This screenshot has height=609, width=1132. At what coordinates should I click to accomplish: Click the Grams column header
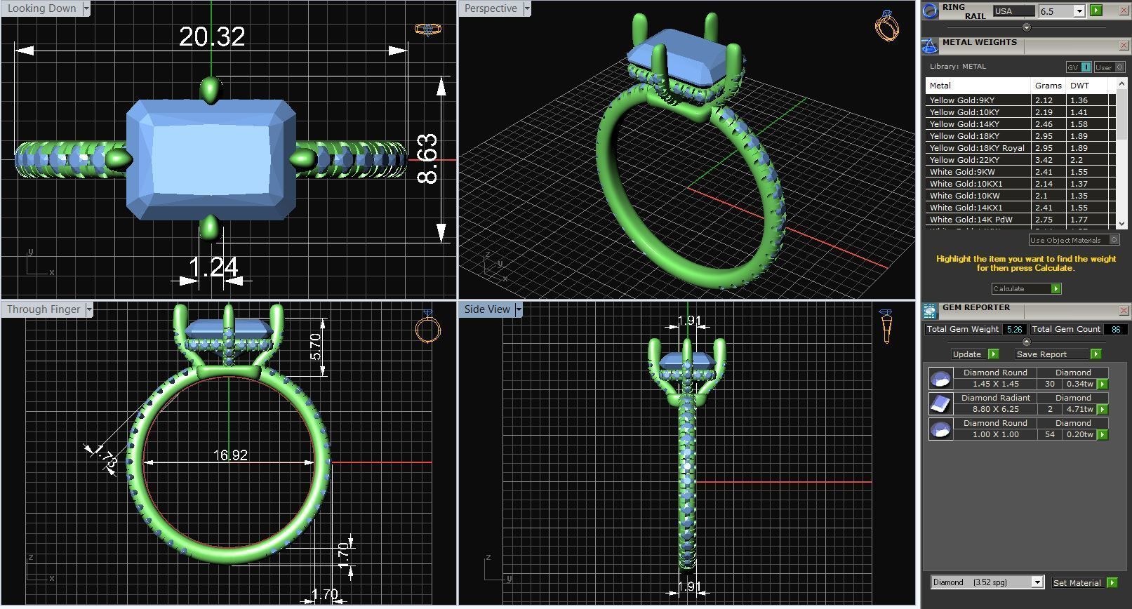coord(1048,86)
